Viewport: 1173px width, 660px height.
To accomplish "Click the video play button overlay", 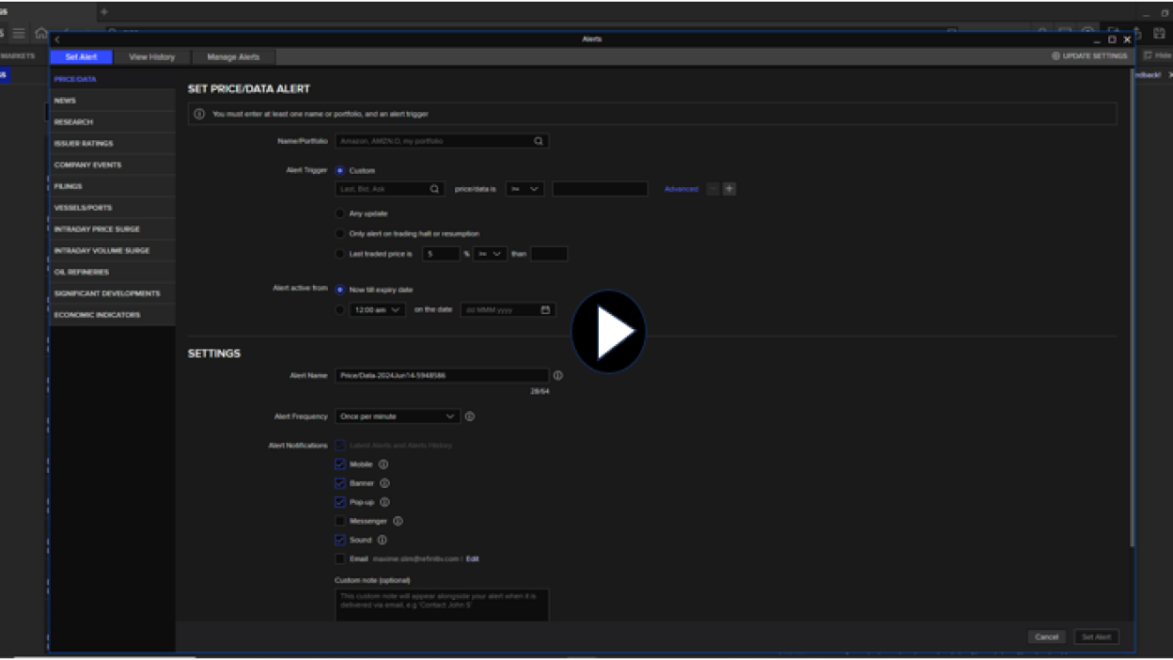I will pyautogui.click(x=608, y=331).
